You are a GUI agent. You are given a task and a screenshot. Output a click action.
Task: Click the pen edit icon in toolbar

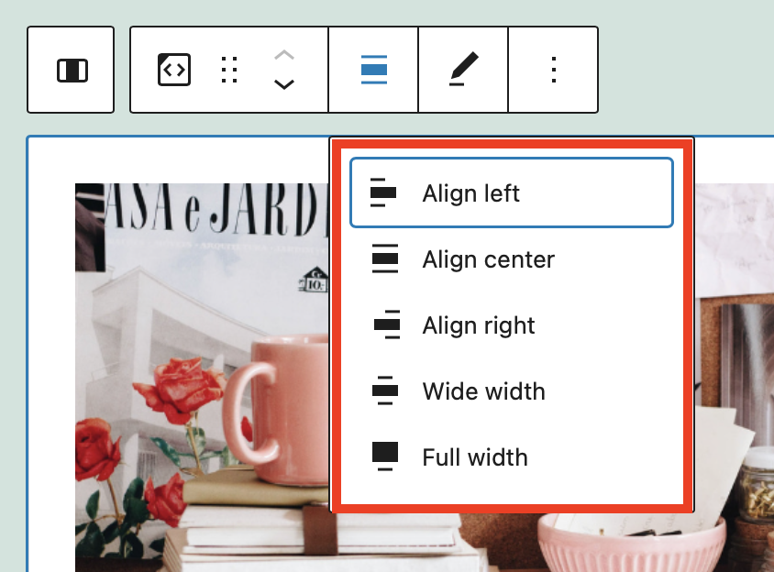coord(463,70)
